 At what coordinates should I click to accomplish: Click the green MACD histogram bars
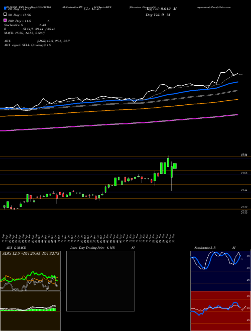pyautogui.click(x=28, y=309)
